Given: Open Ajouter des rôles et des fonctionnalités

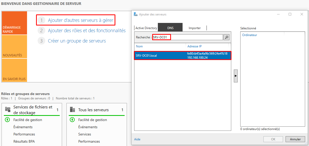Looking at the screenshot, I should (87, 31).
